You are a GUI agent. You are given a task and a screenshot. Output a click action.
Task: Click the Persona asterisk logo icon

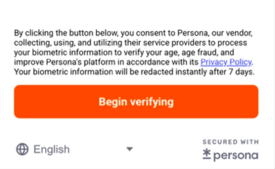(x=207, y=154)
